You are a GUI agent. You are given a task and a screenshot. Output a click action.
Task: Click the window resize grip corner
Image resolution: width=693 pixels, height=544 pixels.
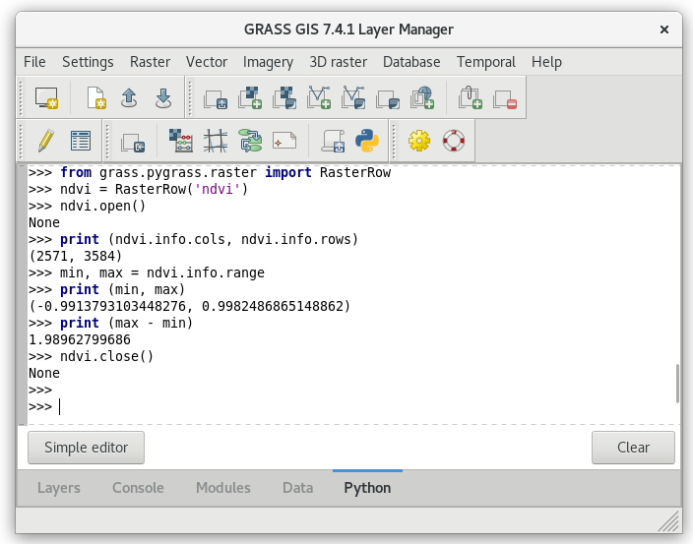coord(669,521)
